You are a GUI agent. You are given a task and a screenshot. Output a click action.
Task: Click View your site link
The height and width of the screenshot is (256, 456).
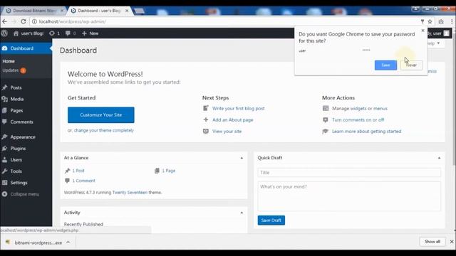pos(227,132)
